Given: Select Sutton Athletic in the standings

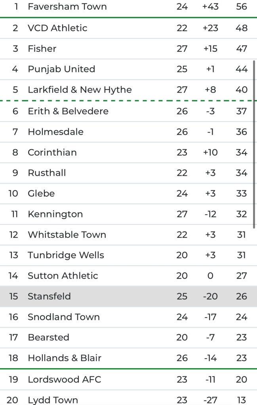Looking at the screenshot, I should [63, 276].
